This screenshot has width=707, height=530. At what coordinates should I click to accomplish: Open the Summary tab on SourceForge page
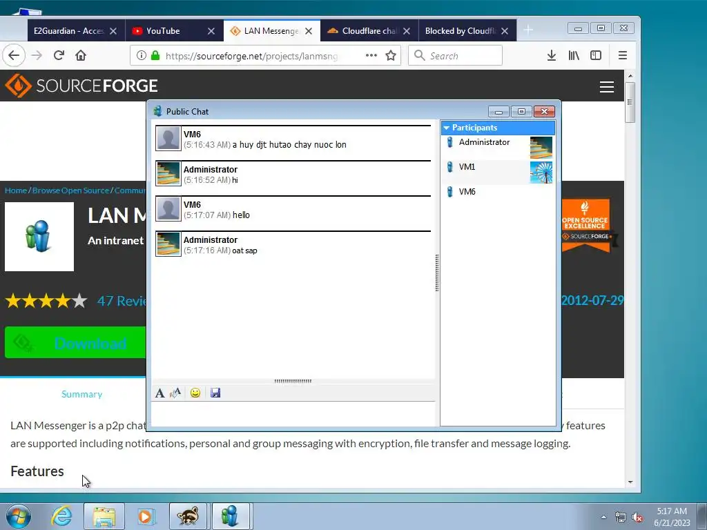[x=81, y=394]
